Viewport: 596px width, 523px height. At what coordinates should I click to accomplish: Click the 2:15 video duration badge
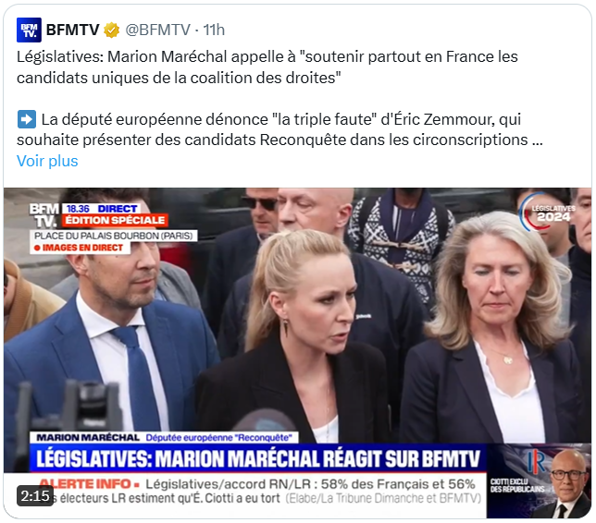click(x=35, y=495)
